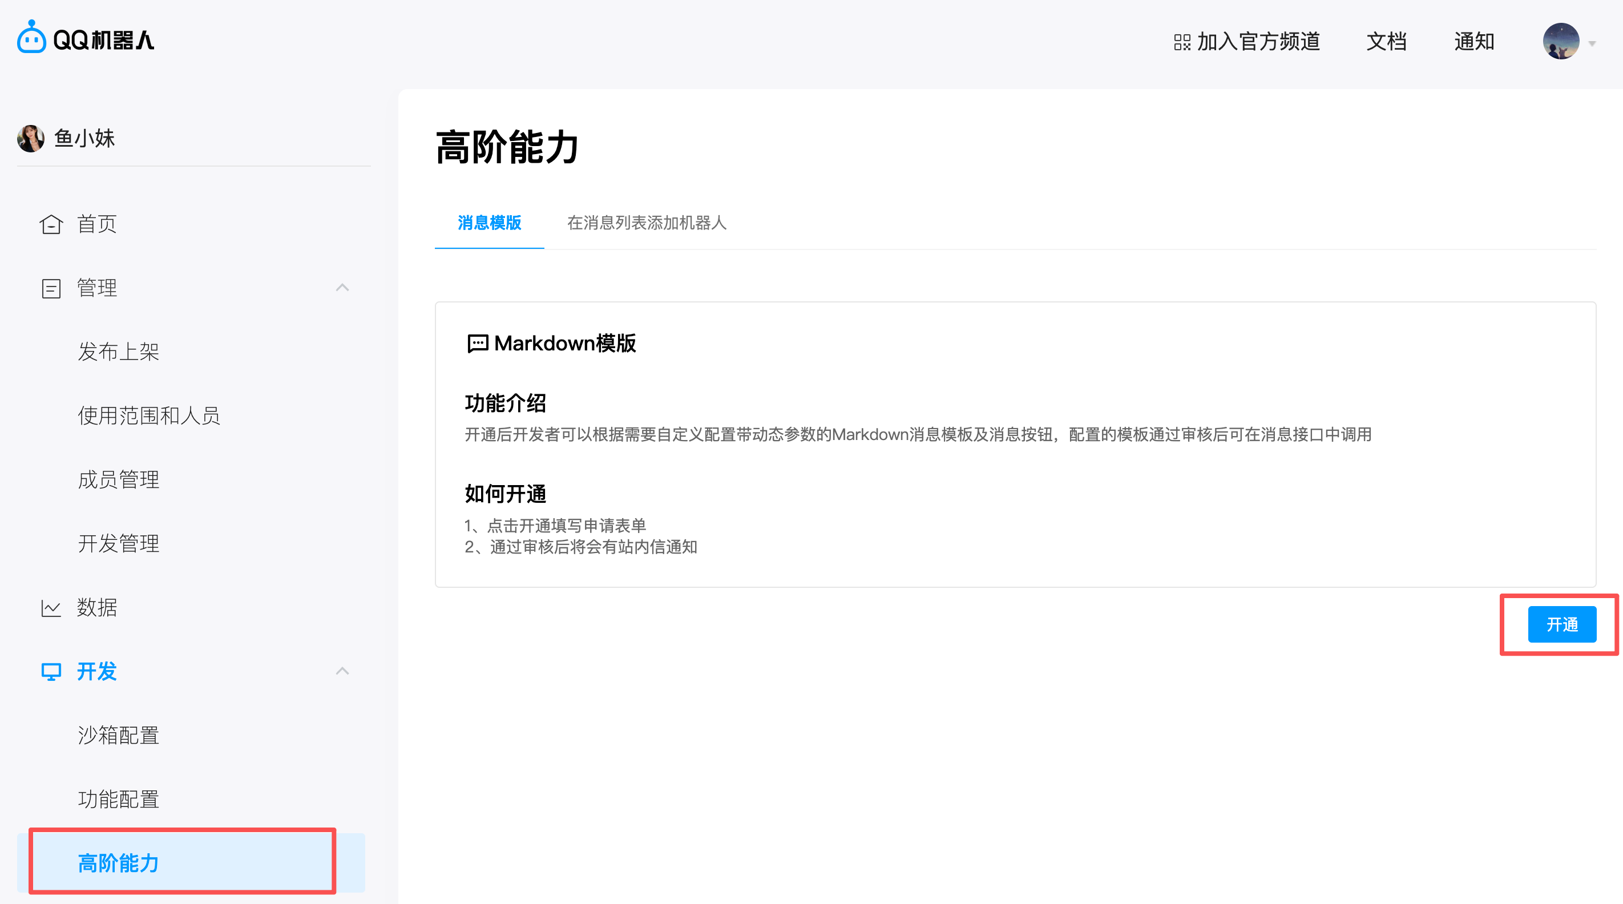Click the QR code icon beside 加入官方频道

click(x=1182, y=42)
